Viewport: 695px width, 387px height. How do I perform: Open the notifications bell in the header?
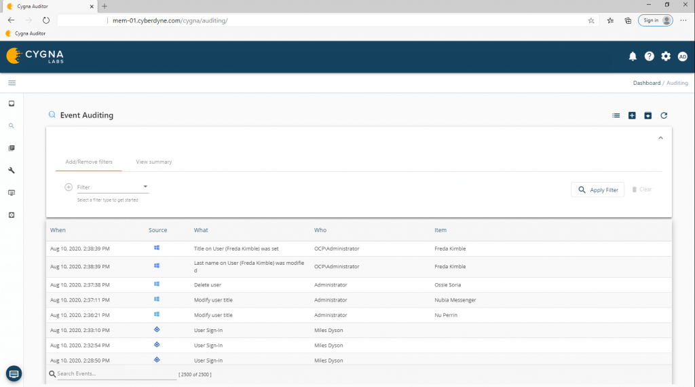click(633, 56)
